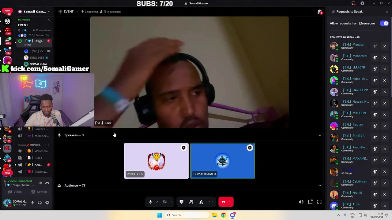Open invite people icon in stage controls
The height and width of the screenshot is (220, 392).
click(201, 202)
